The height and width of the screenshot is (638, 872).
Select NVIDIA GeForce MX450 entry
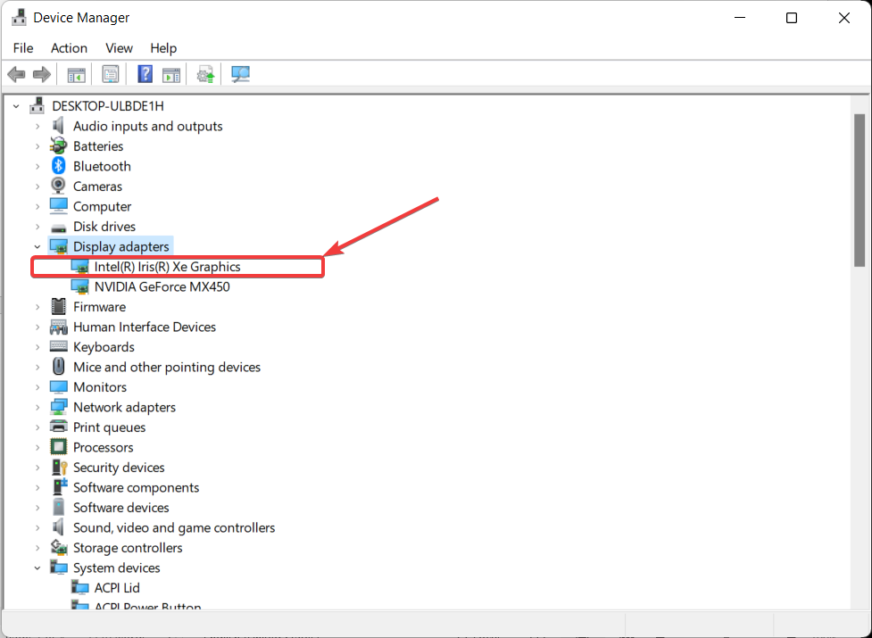pyautogui.click(x=162, y=286)
